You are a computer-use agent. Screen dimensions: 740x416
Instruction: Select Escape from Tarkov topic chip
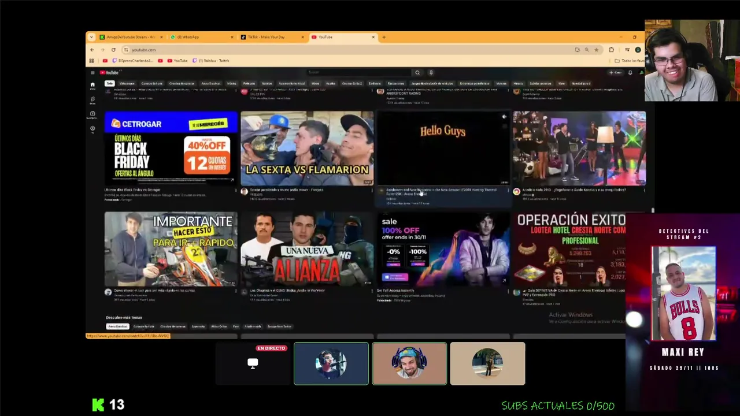tap(280, 326)
